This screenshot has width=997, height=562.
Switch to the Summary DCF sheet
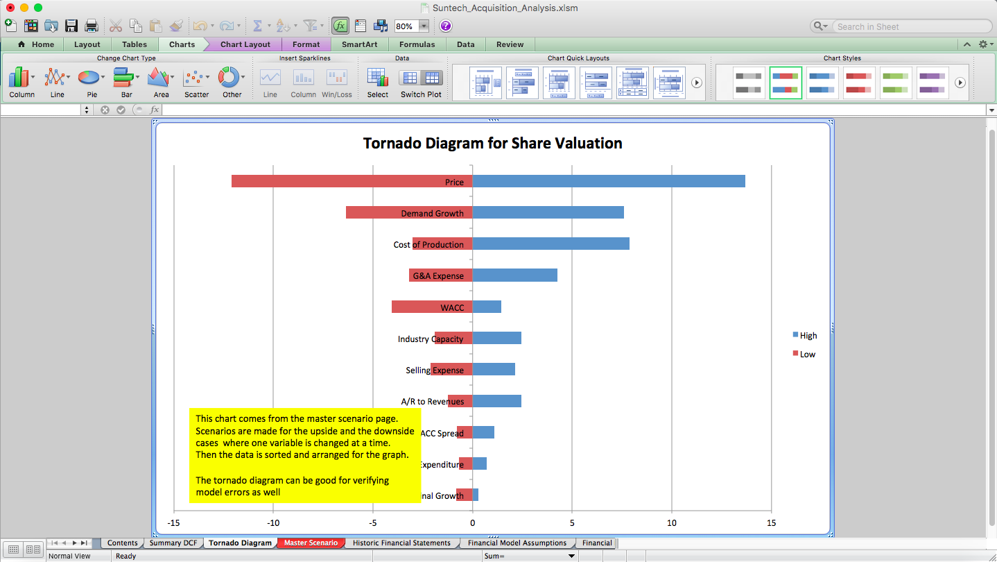pos(173,543)
